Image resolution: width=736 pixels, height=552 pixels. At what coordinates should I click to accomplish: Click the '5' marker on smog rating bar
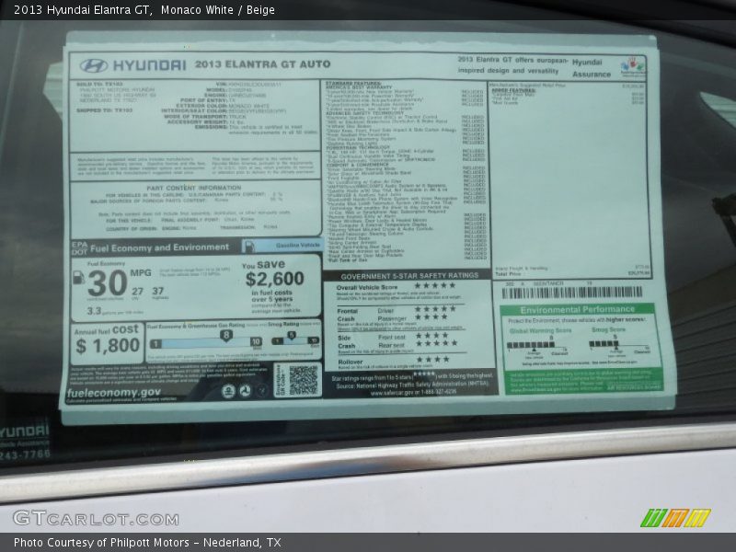tap(292, 335)
